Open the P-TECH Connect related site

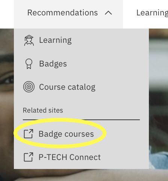(x=70, y=157)
